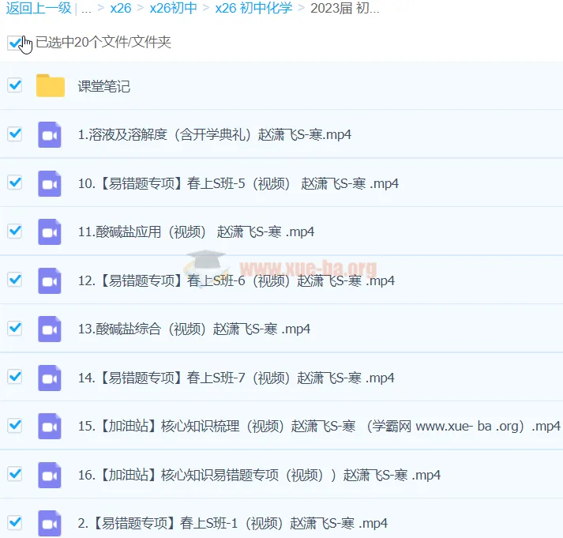Click the 已选中20个文件/文件夹 selection label
Screen dimensions: 563x538
point(103,43)
